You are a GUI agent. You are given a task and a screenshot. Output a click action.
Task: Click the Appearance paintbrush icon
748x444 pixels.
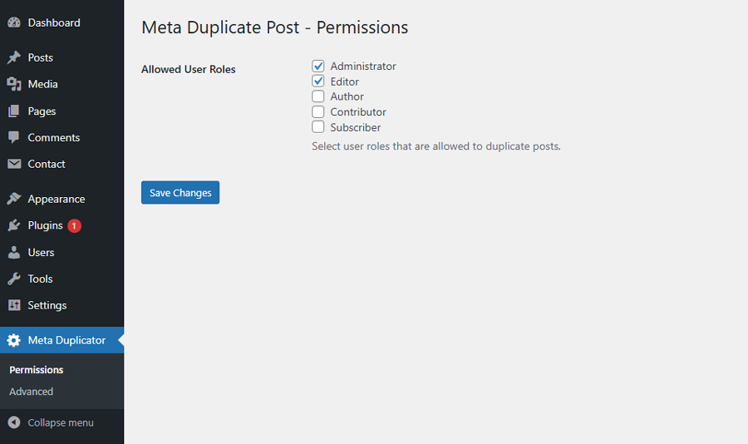(14, 199)
